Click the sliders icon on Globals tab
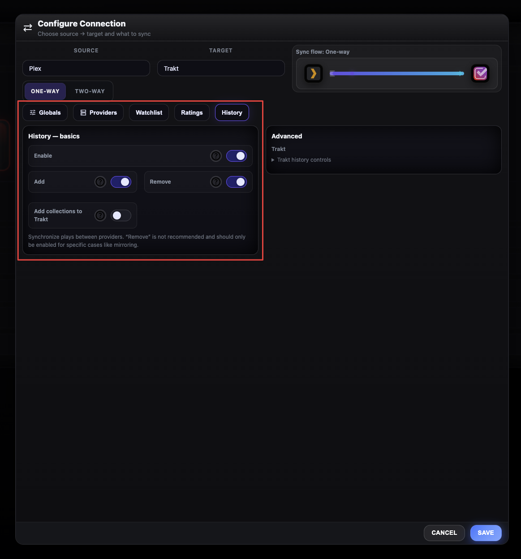This screenshot has height=559, width=521. (33, 112)
